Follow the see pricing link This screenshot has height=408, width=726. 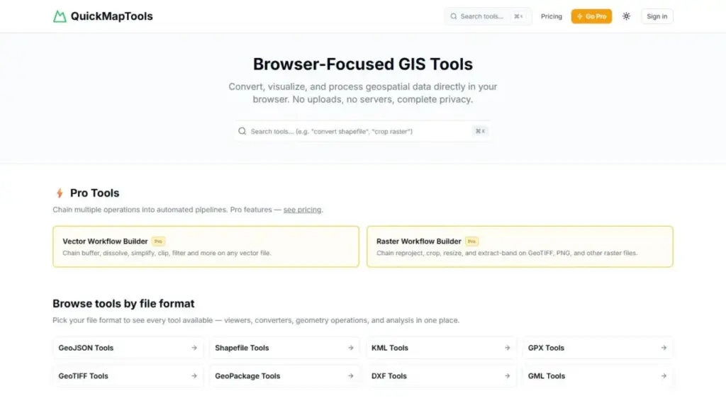coord(302,210)
